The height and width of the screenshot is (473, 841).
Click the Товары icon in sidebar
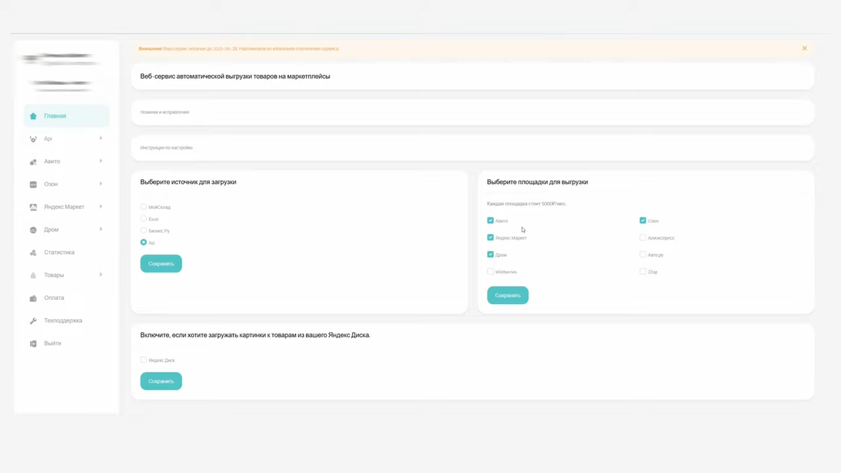[33, 275]
